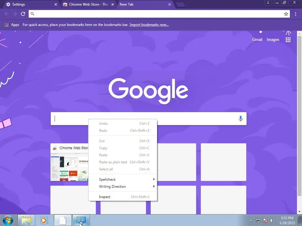Open Chrome's three-dot menu
Image resolution: width=302 pixels, height=226 pixels.
pos(296,14)
